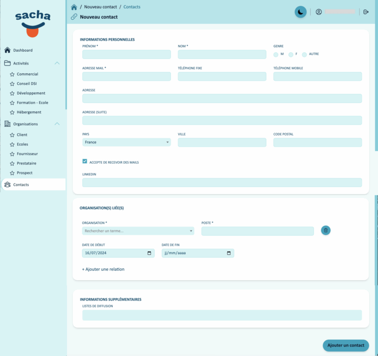The image size is (378, 356).
Task: Click + Ajouter une relation link
Action: 103,269
